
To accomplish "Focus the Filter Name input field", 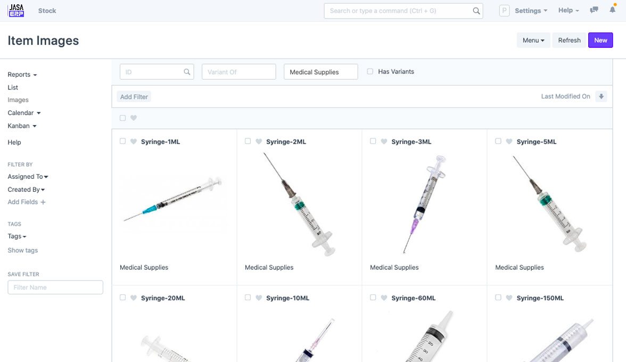I will [x=55, y=287].
